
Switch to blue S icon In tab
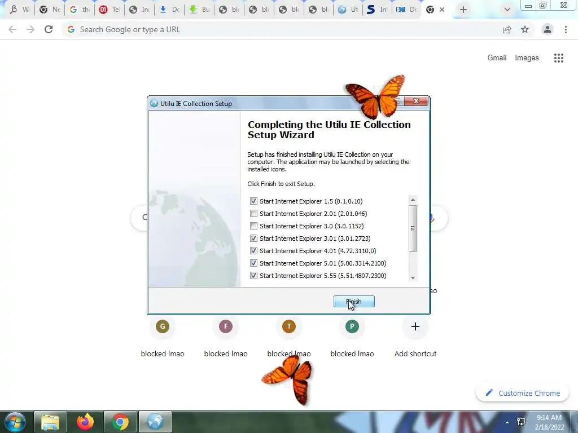pyautogui.click(x=378, y=10)
